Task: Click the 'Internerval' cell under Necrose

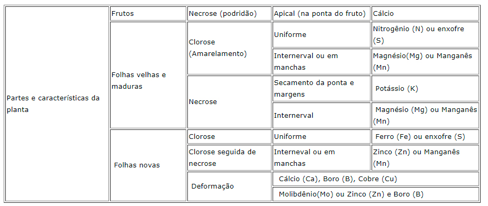Action: (x=321, y=115)
